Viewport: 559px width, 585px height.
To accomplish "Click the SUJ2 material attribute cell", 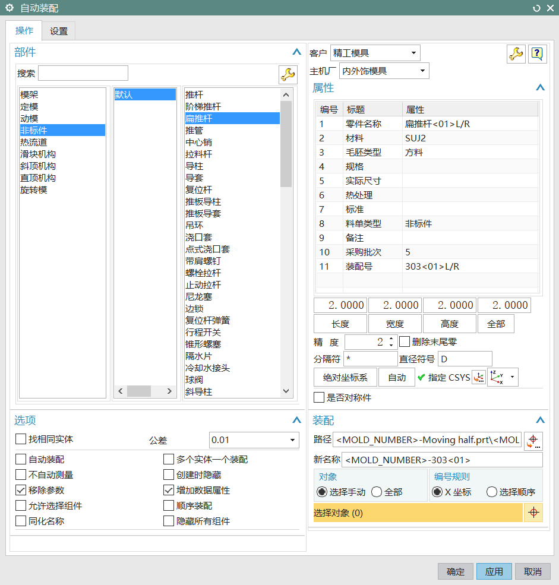I will pos(470,138).
